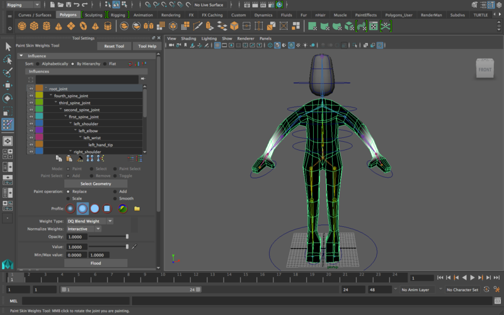
Task: Switch to the Animation shelf tab
Action: pos(144,14)
